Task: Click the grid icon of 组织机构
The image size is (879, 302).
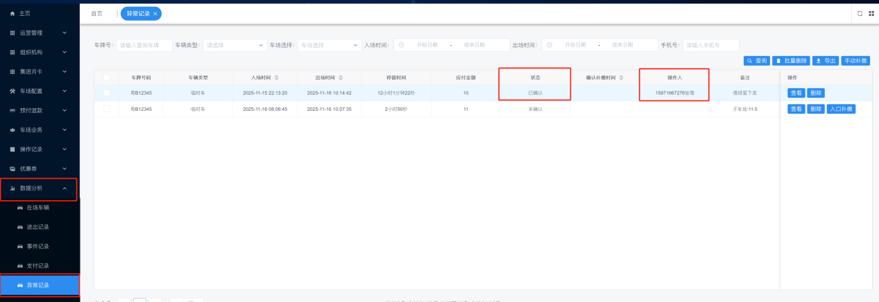Action: point(12,52)
